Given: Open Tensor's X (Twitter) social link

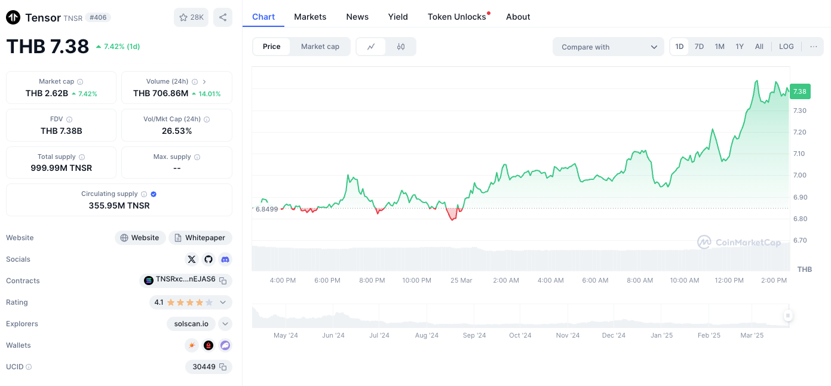Looking at the screenshot, I should click(x=192, y=259).
